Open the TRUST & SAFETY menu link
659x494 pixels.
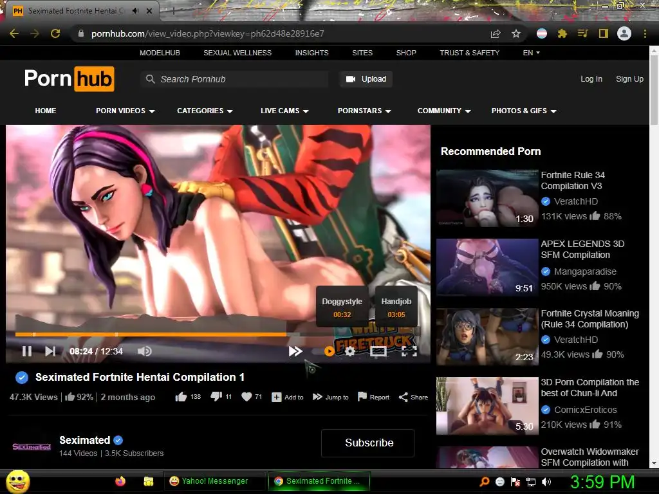point(469,53)
